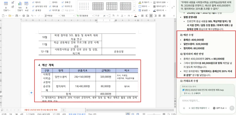236x115 pixels.
Task: Toggle the 마지막 줄 checkbox
Action: 50,10
